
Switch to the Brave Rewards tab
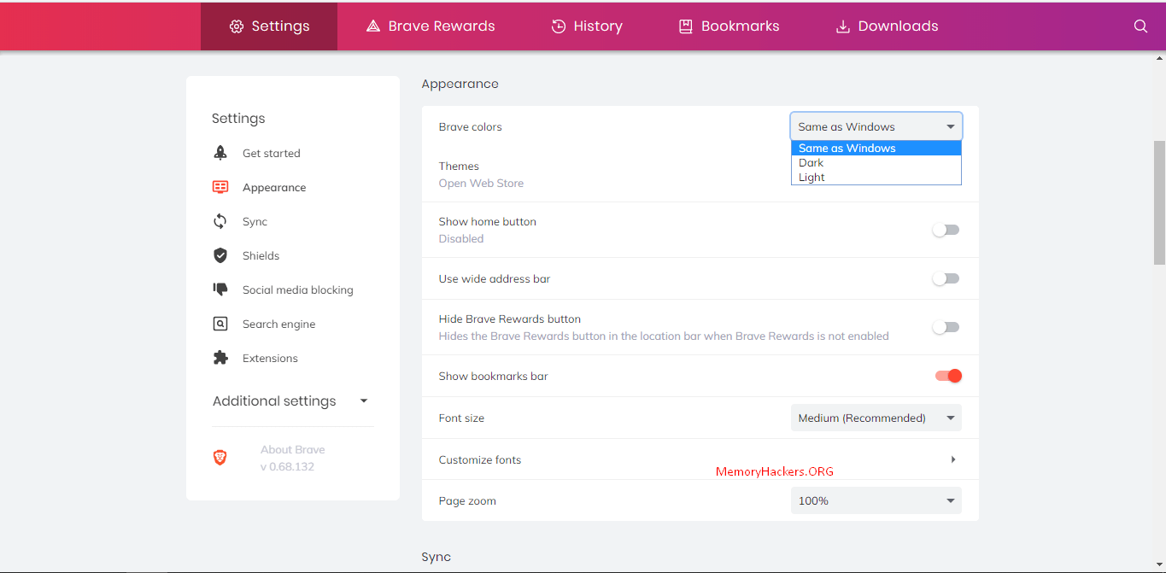pos(431,26)
